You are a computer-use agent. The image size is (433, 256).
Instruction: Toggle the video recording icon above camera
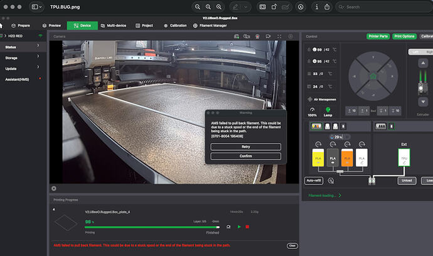pos(257,36)
